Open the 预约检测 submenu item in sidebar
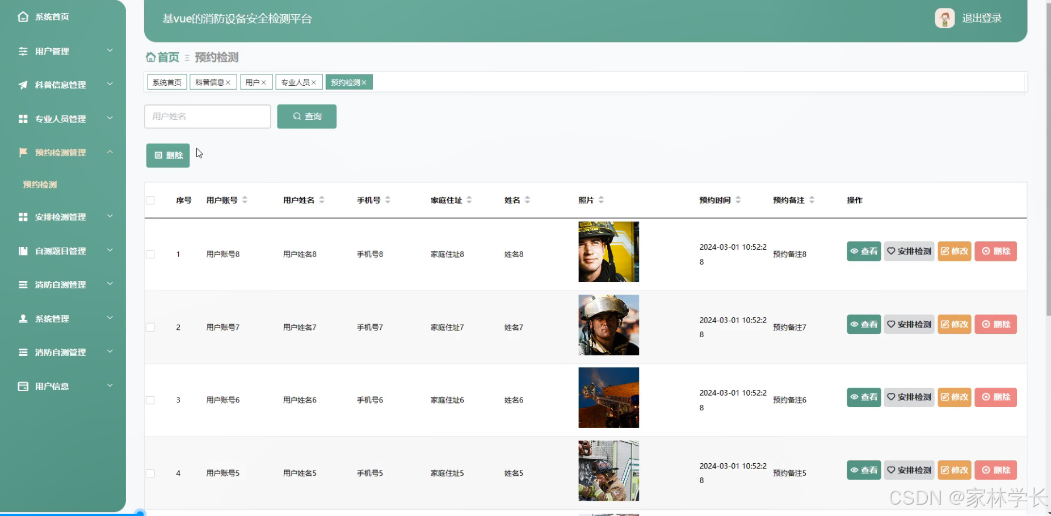The image size is (1051, 516). point(40,184)
